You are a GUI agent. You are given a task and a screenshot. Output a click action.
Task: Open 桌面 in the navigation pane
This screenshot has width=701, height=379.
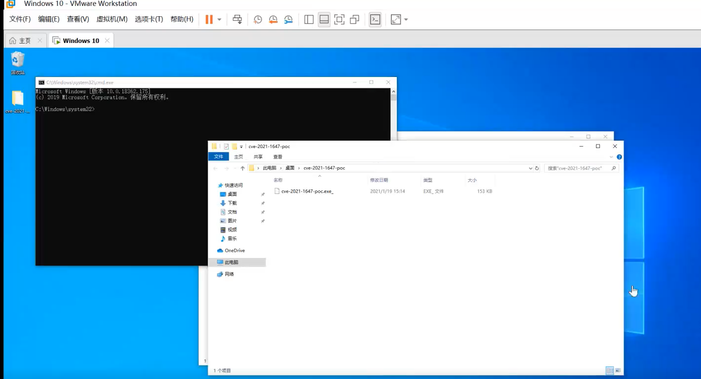tap(232, 194)
